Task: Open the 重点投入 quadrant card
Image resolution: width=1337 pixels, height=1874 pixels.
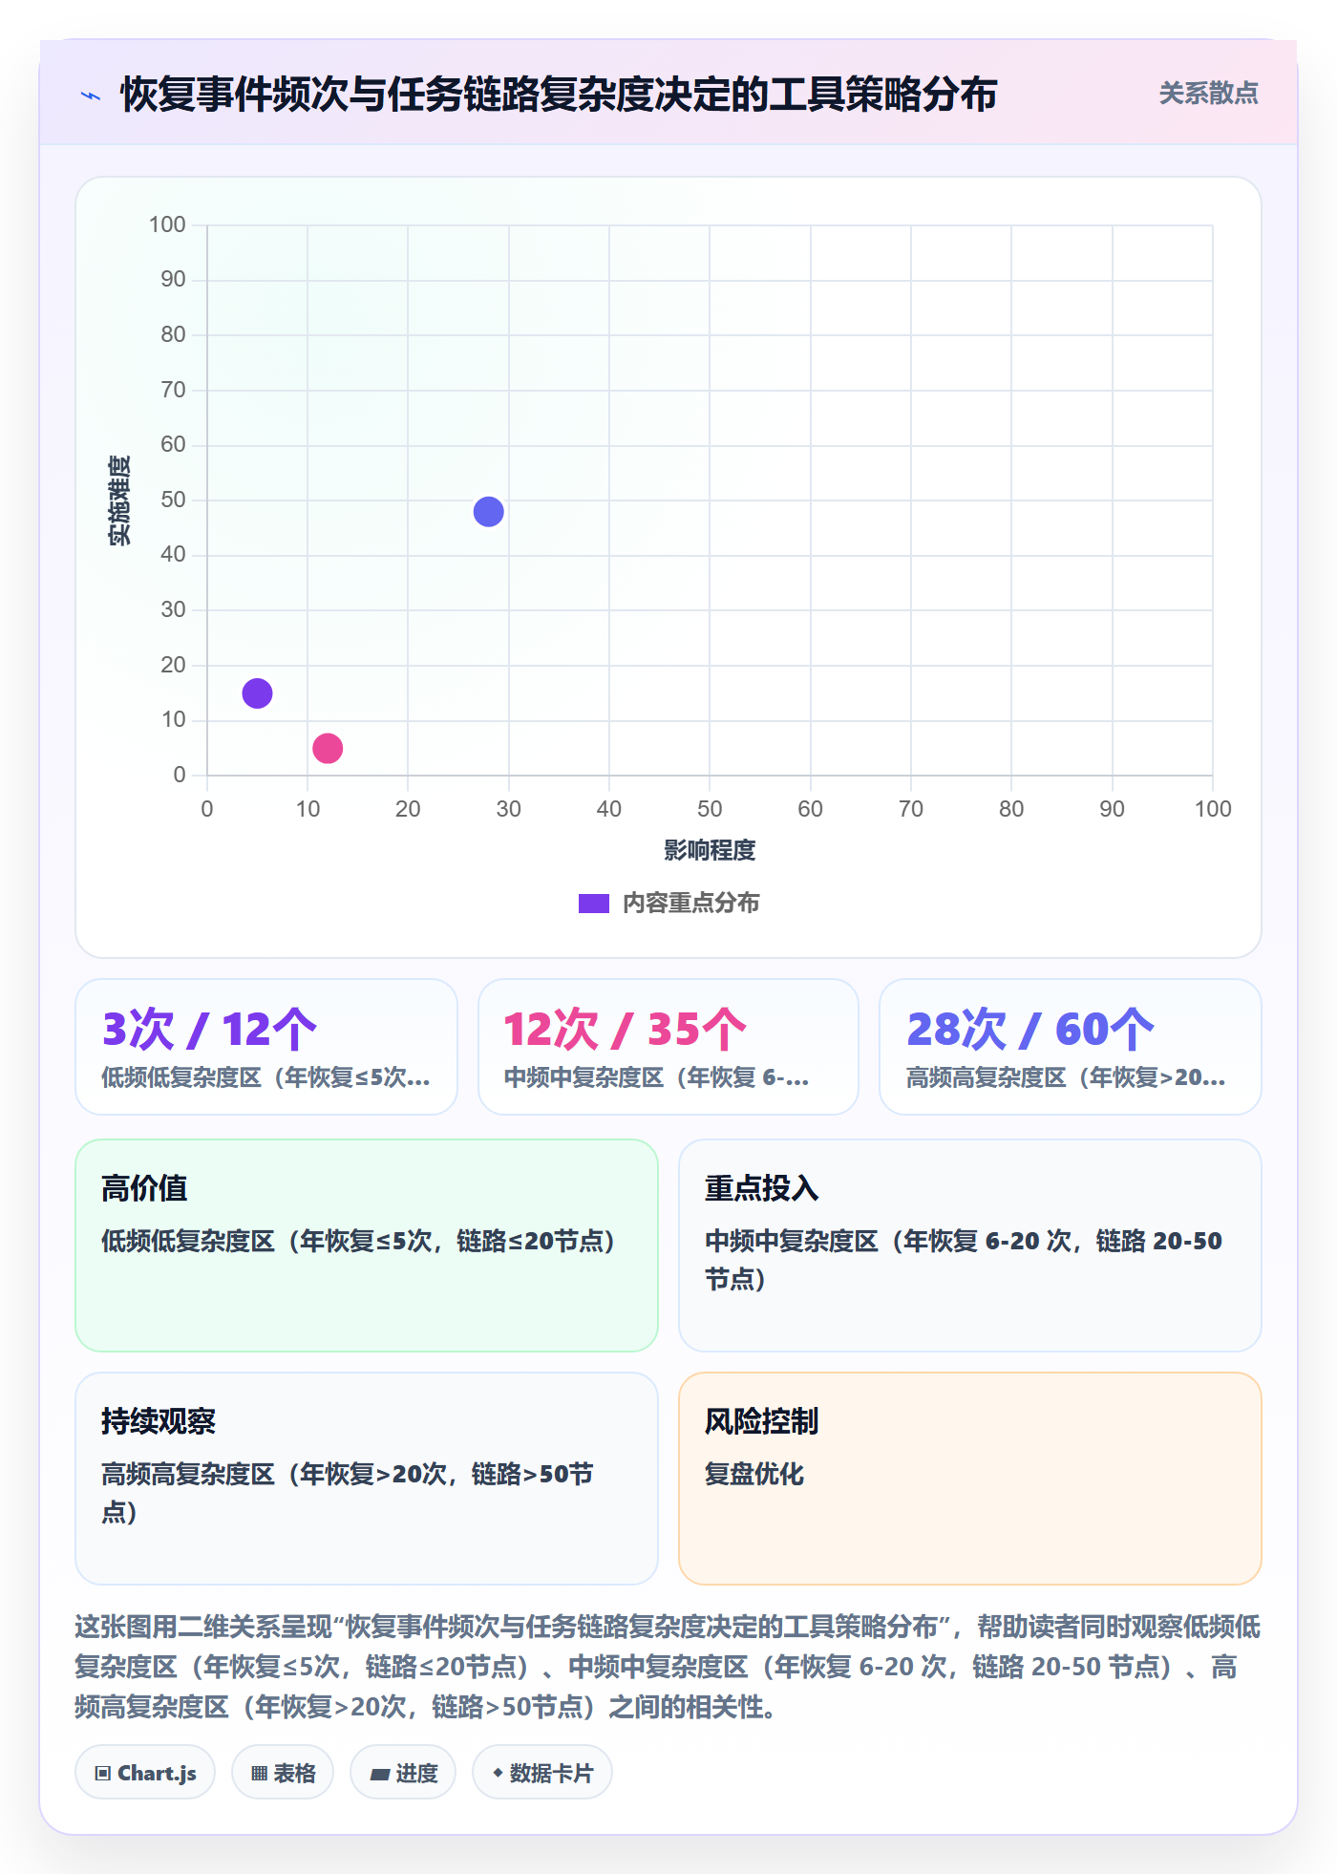Action: (970, 1246)
